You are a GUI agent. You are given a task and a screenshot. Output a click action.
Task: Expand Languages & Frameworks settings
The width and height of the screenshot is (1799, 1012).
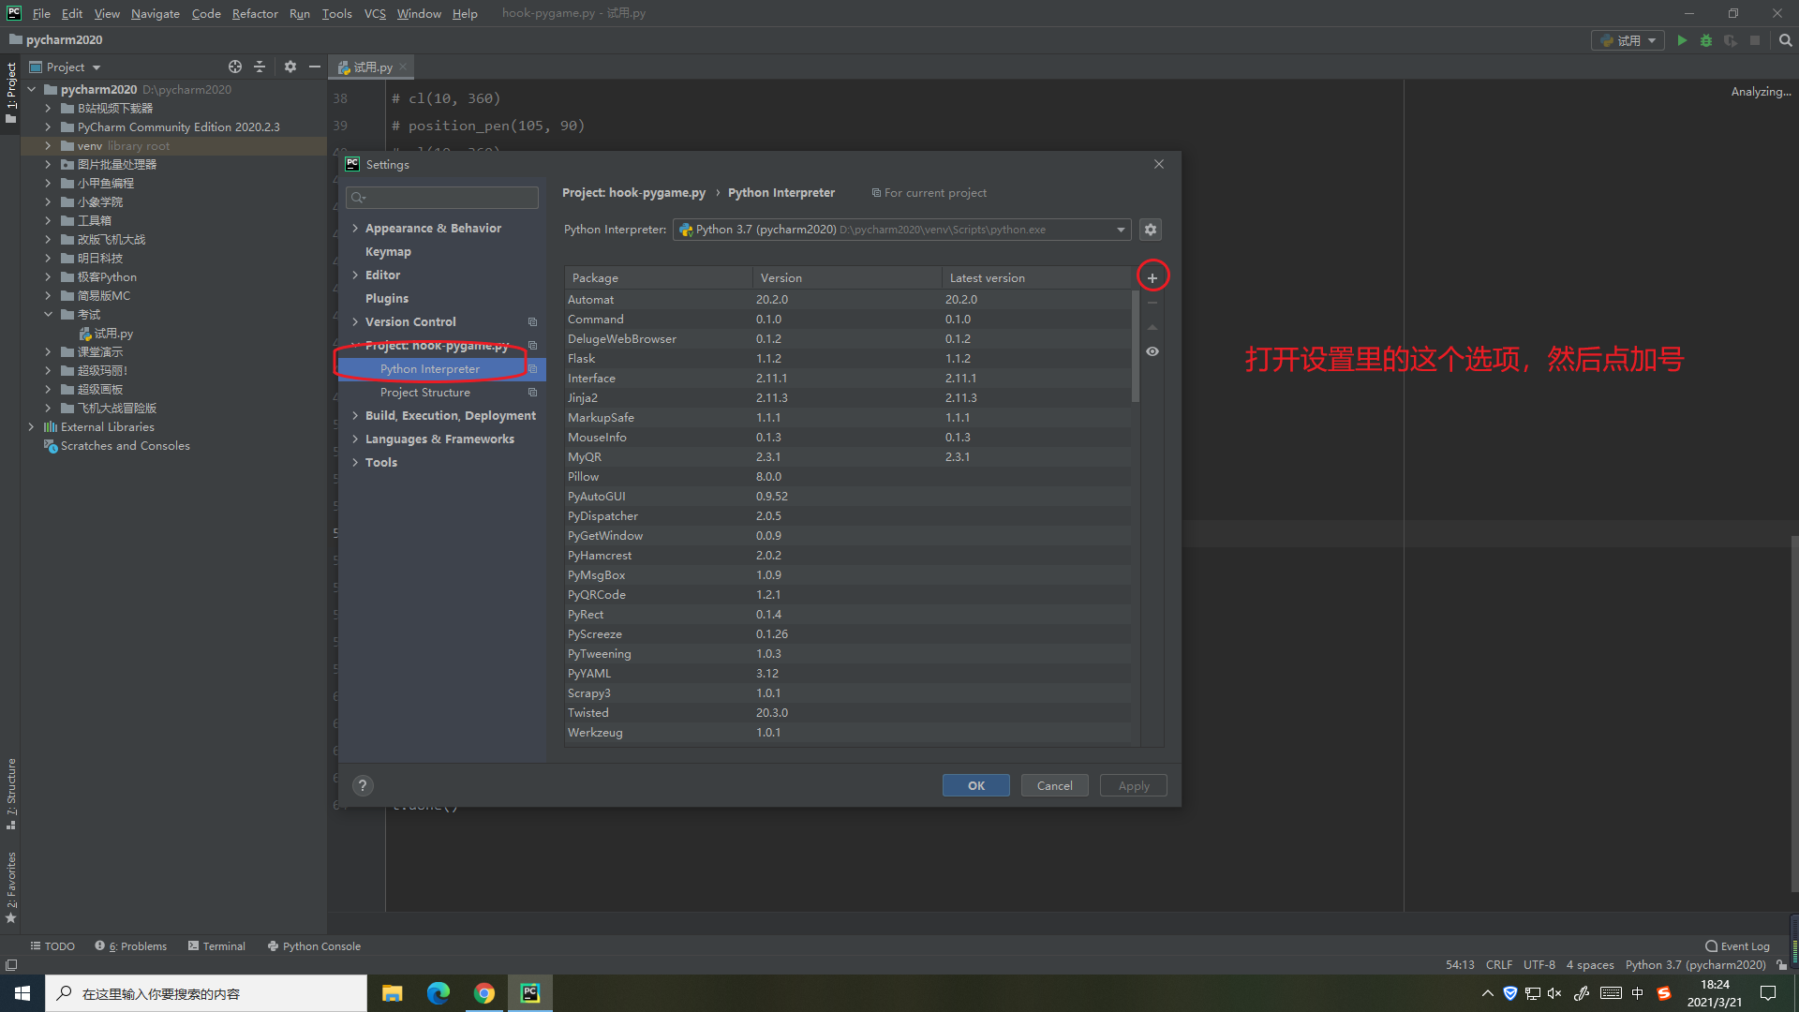(355, 439)
